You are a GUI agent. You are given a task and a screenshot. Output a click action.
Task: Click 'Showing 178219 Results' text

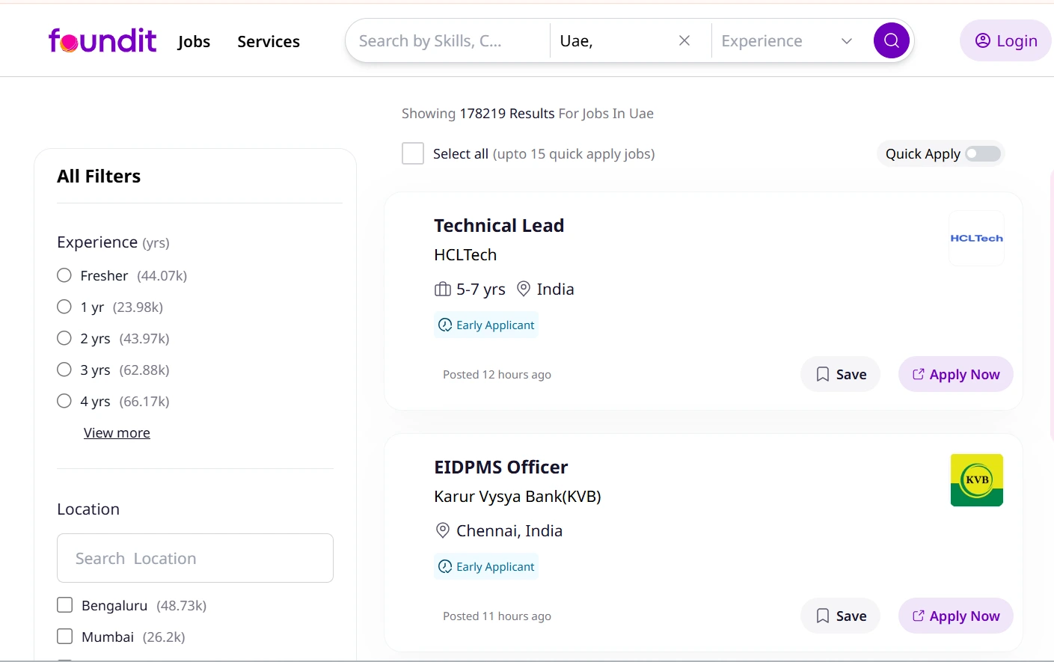click(478, 113)
